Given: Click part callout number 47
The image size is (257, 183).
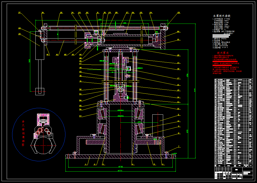Looking at the screenshot, I should tap(80, 64).
